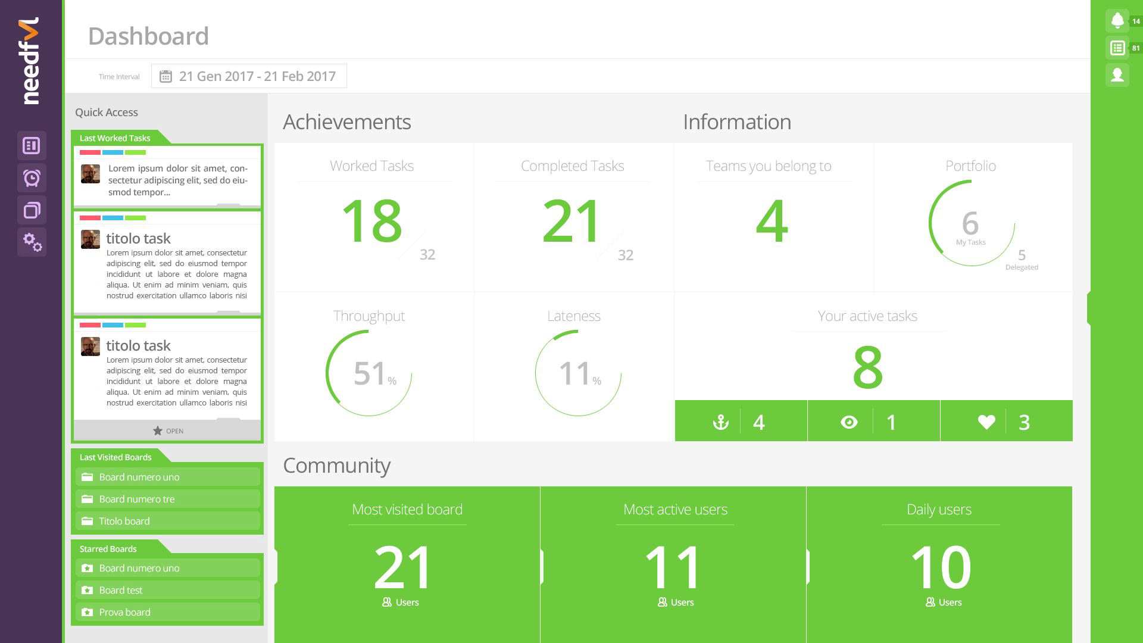Select the Last Visited Boards tab

pos(115,457)
